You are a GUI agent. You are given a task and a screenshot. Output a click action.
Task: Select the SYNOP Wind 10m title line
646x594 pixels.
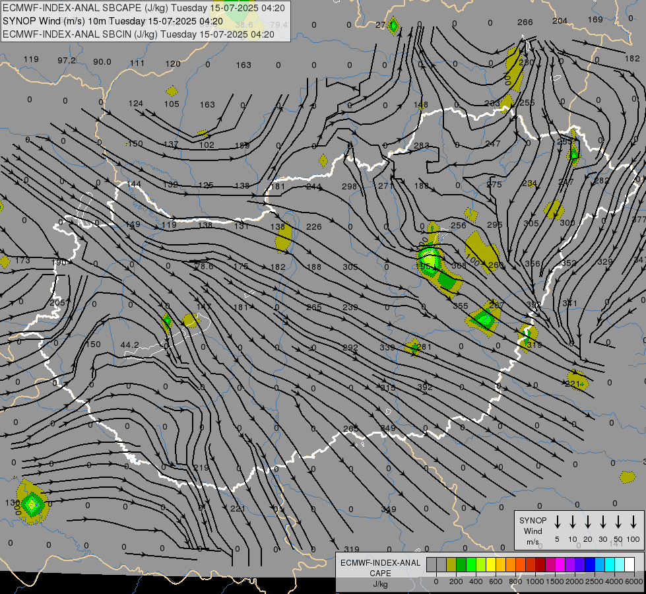[x=112, y=21]
